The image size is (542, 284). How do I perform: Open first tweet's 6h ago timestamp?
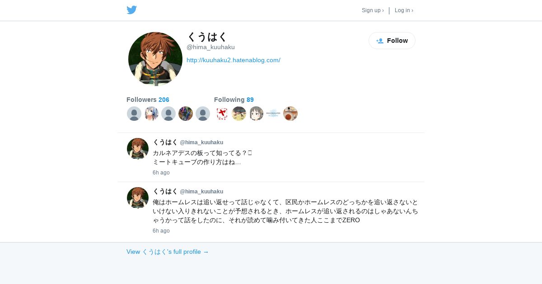click(x=161, y=173)
